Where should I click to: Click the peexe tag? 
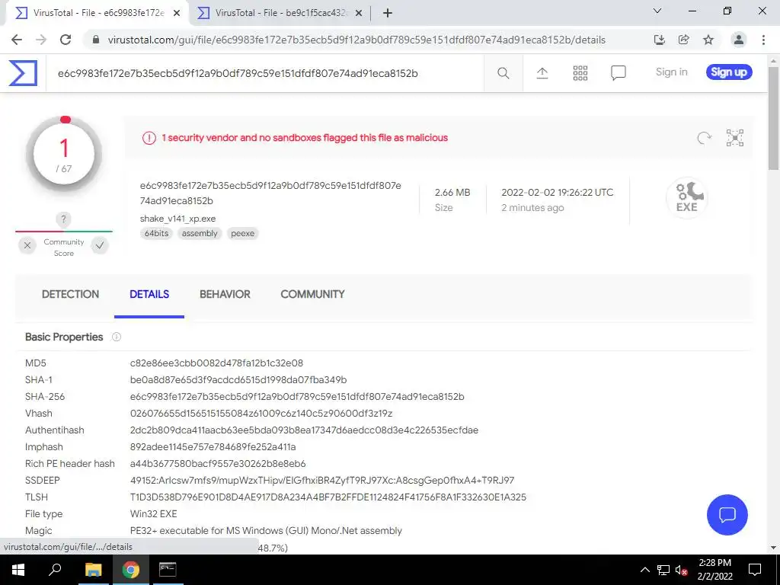click(242, 233)
